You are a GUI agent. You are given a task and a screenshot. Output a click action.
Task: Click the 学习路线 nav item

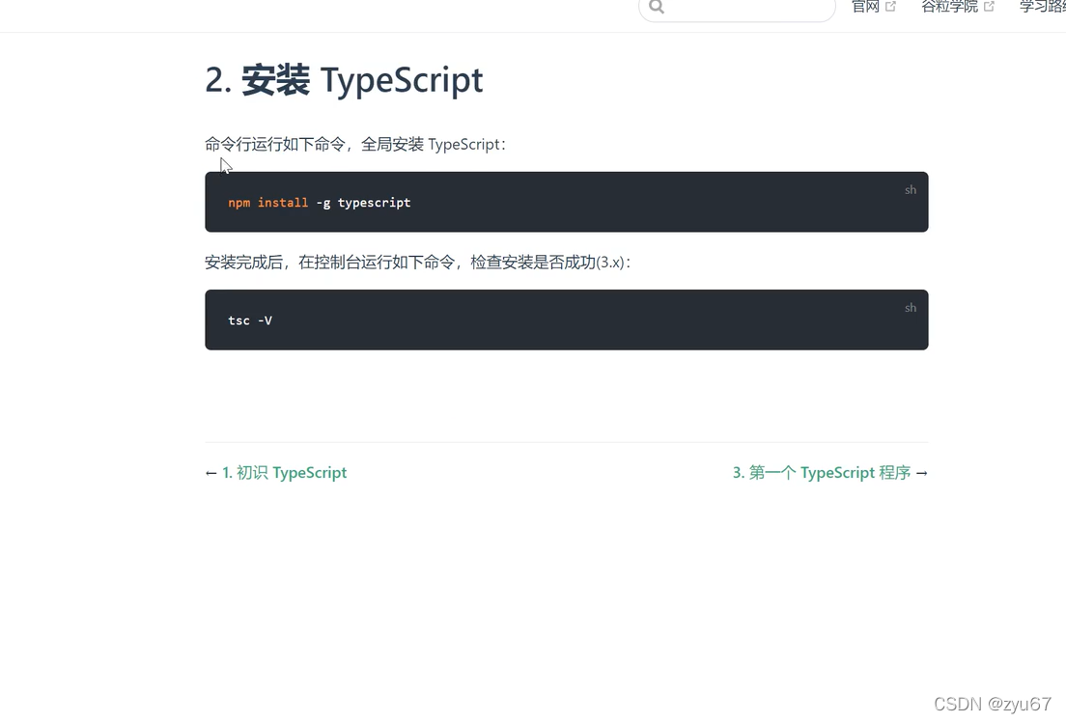(1043, 7)
